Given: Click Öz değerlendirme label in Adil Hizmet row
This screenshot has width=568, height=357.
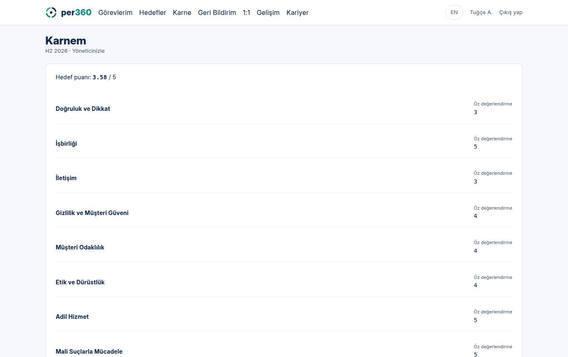Looking at the screenshot, I should click(x=493, y=312).
